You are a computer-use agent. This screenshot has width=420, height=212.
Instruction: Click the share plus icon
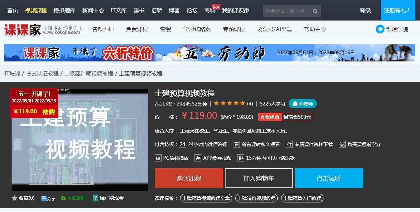point(44,198)
